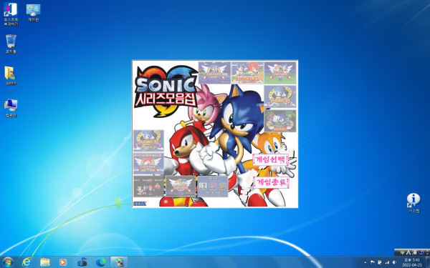Open the 컴퓨터 computer desktop icon
Image resolution: width=430 pixels, height=268 pixels.
(x=11, y=108)
